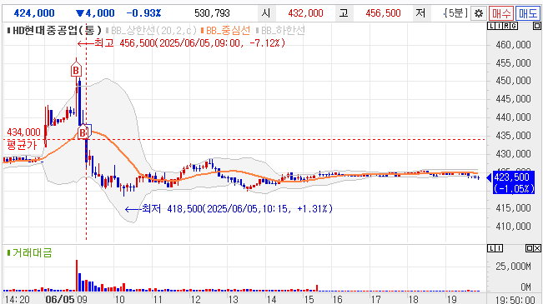Toggle the G button in price panel header
This screenshot has height=304, width=543.
click(514, 26)
